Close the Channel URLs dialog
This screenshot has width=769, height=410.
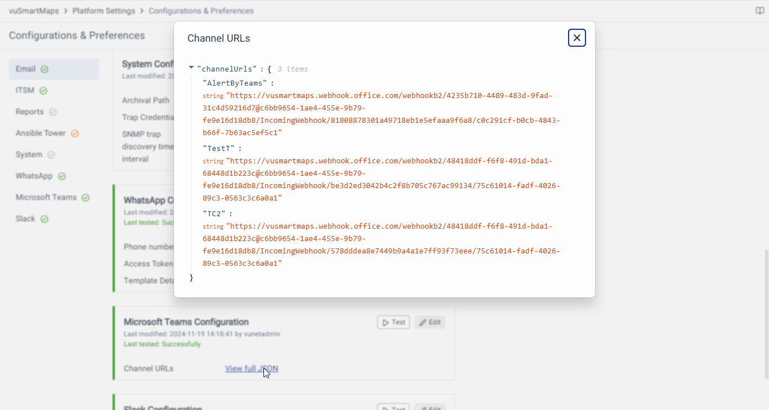[576, 38]
